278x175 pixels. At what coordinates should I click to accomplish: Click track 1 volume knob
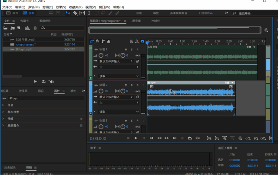click(x=101, y=56)
